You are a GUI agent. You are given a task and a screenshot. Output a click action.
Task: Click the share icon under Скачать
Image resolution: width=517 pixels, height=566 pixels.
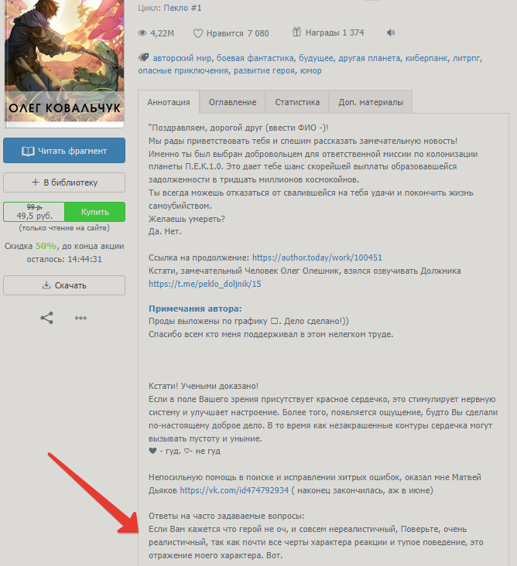coord(47,318)
